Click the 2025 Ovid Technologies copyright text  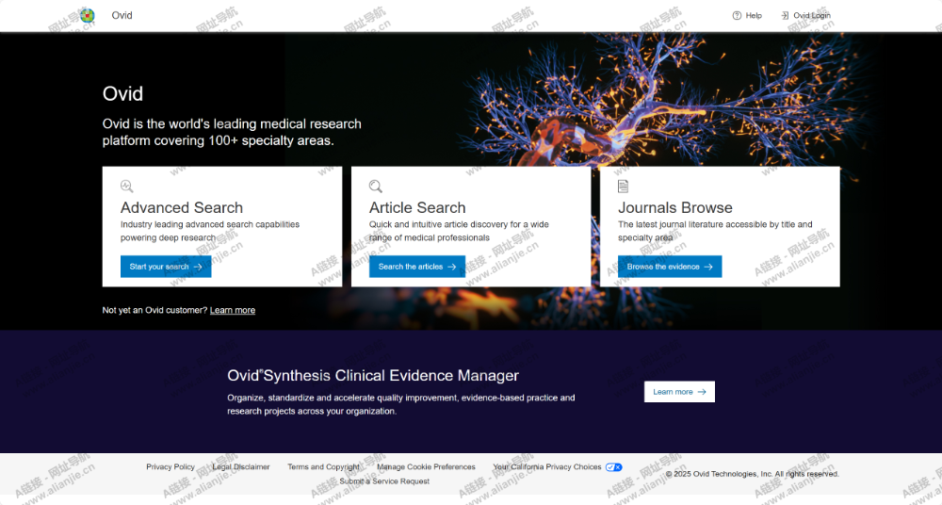pyautogui.click(x=752, y=474)
